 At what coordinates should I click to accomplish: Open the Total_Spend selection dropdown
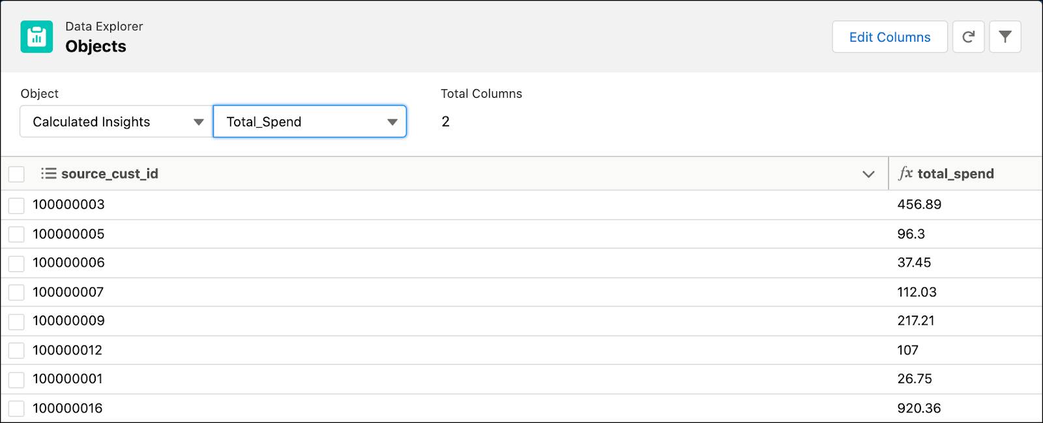pos(310,122)
